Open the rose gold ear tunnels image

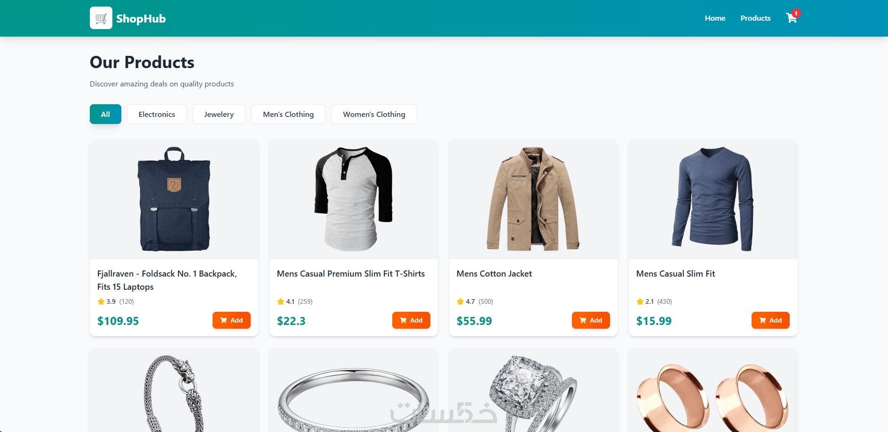tap(713, 390)
